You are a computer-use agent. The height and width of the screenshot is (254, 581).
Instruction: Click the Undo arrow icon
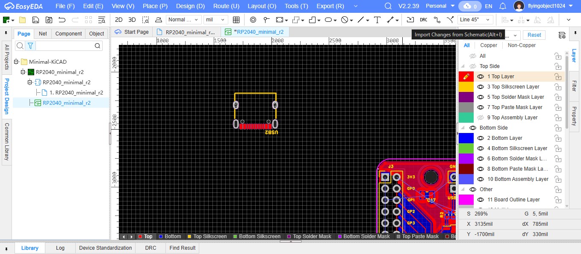(x=62, y=20)
